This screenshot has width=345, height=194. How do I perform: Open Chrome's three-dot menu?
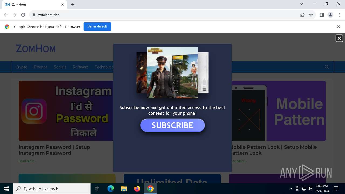click(x=339, y=15)
